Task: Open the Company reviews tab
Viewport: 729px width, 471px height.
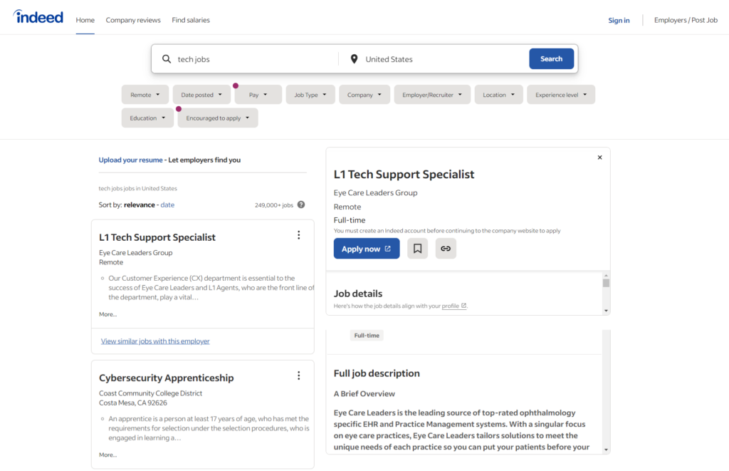Action: click(x=133, y=20)
